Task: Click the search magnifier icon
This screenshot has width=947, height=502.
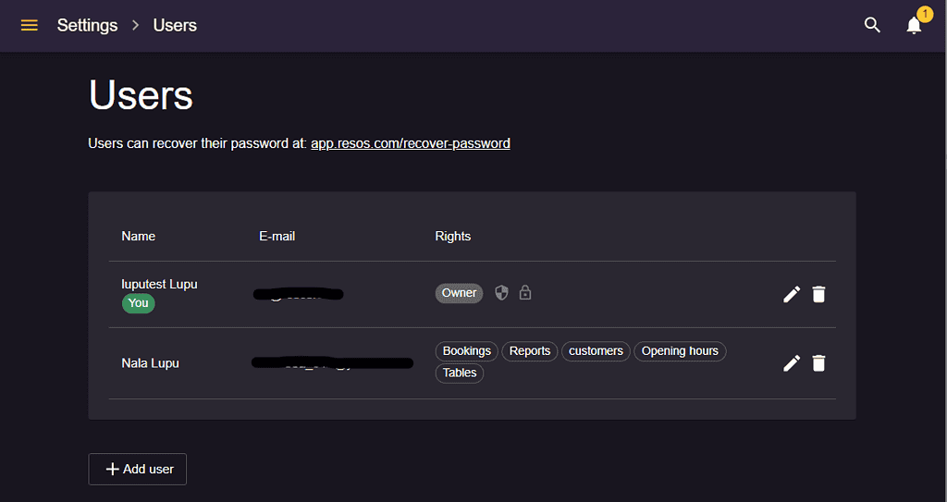Action: [872, 25]
